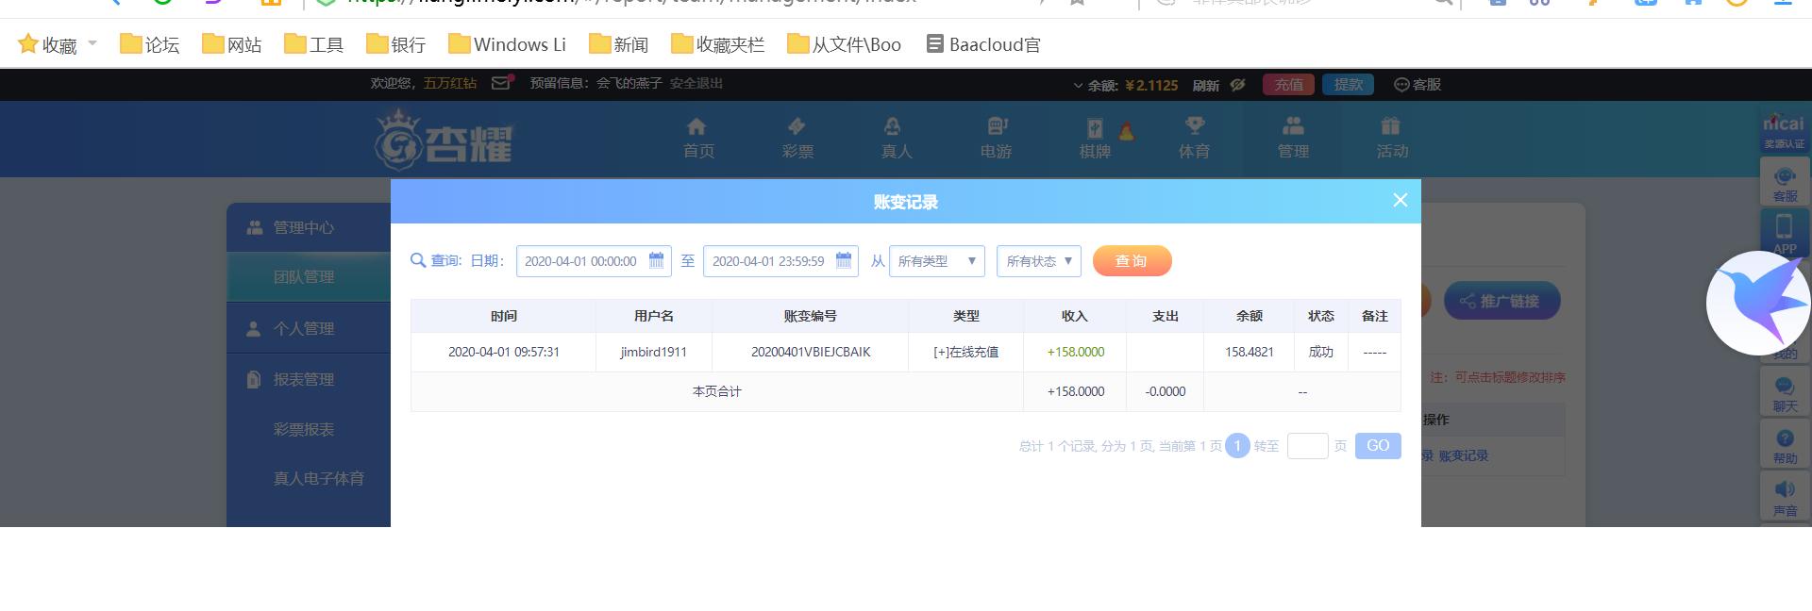1812x611 pixels.
Task: Select current page 1 in pagination
Action: 1237,446
